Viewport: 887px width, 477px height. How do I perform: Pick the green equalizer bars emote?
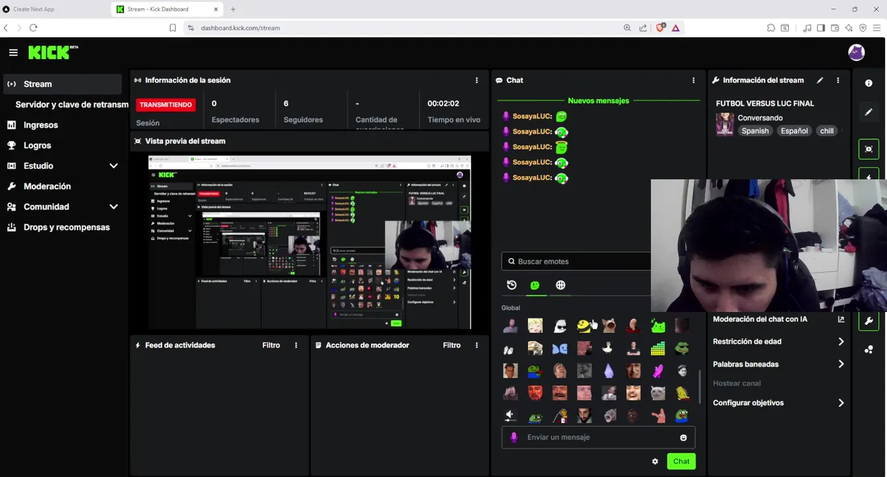click(x=658, y=348)
